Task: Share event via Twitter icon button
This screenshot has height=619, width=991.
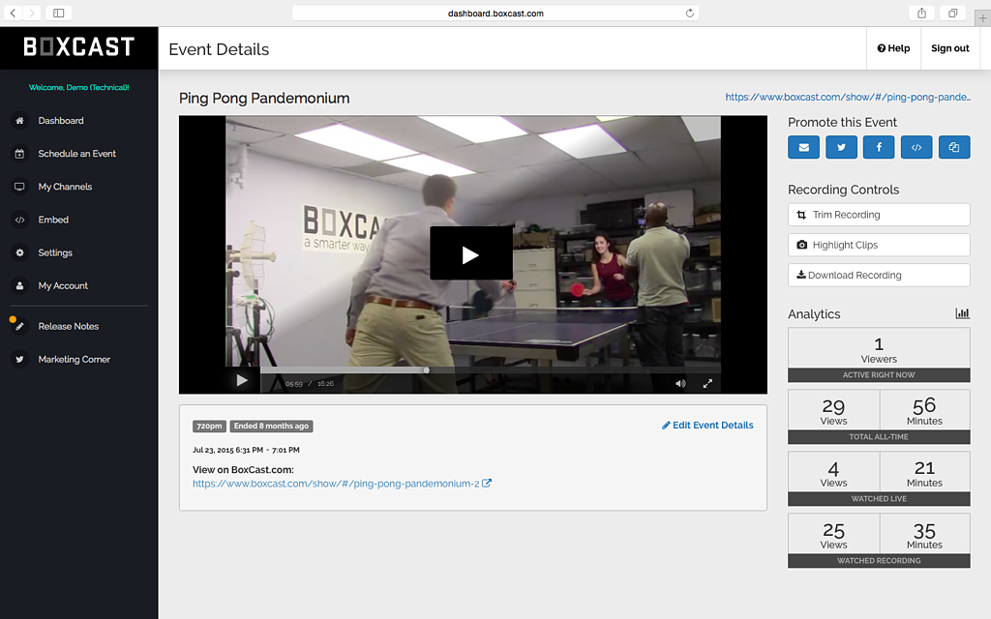Action: (x=841, y=147)
